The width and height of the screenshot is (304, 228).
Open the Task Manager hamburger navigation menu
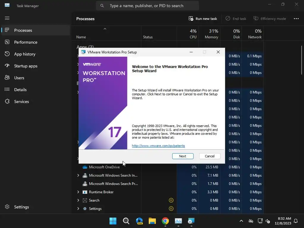(7, 18)
